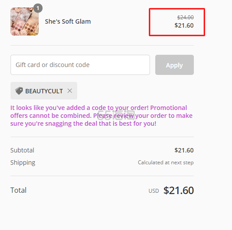Click the discount tag icon beside BEAUTYCULT
232x230 pixels.
click(19, 91)
